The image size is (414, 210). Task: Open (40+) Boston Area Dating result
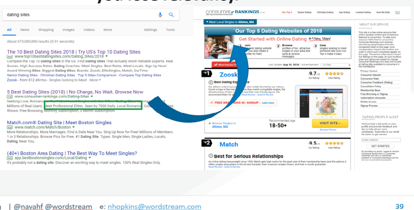pos(72,153)
